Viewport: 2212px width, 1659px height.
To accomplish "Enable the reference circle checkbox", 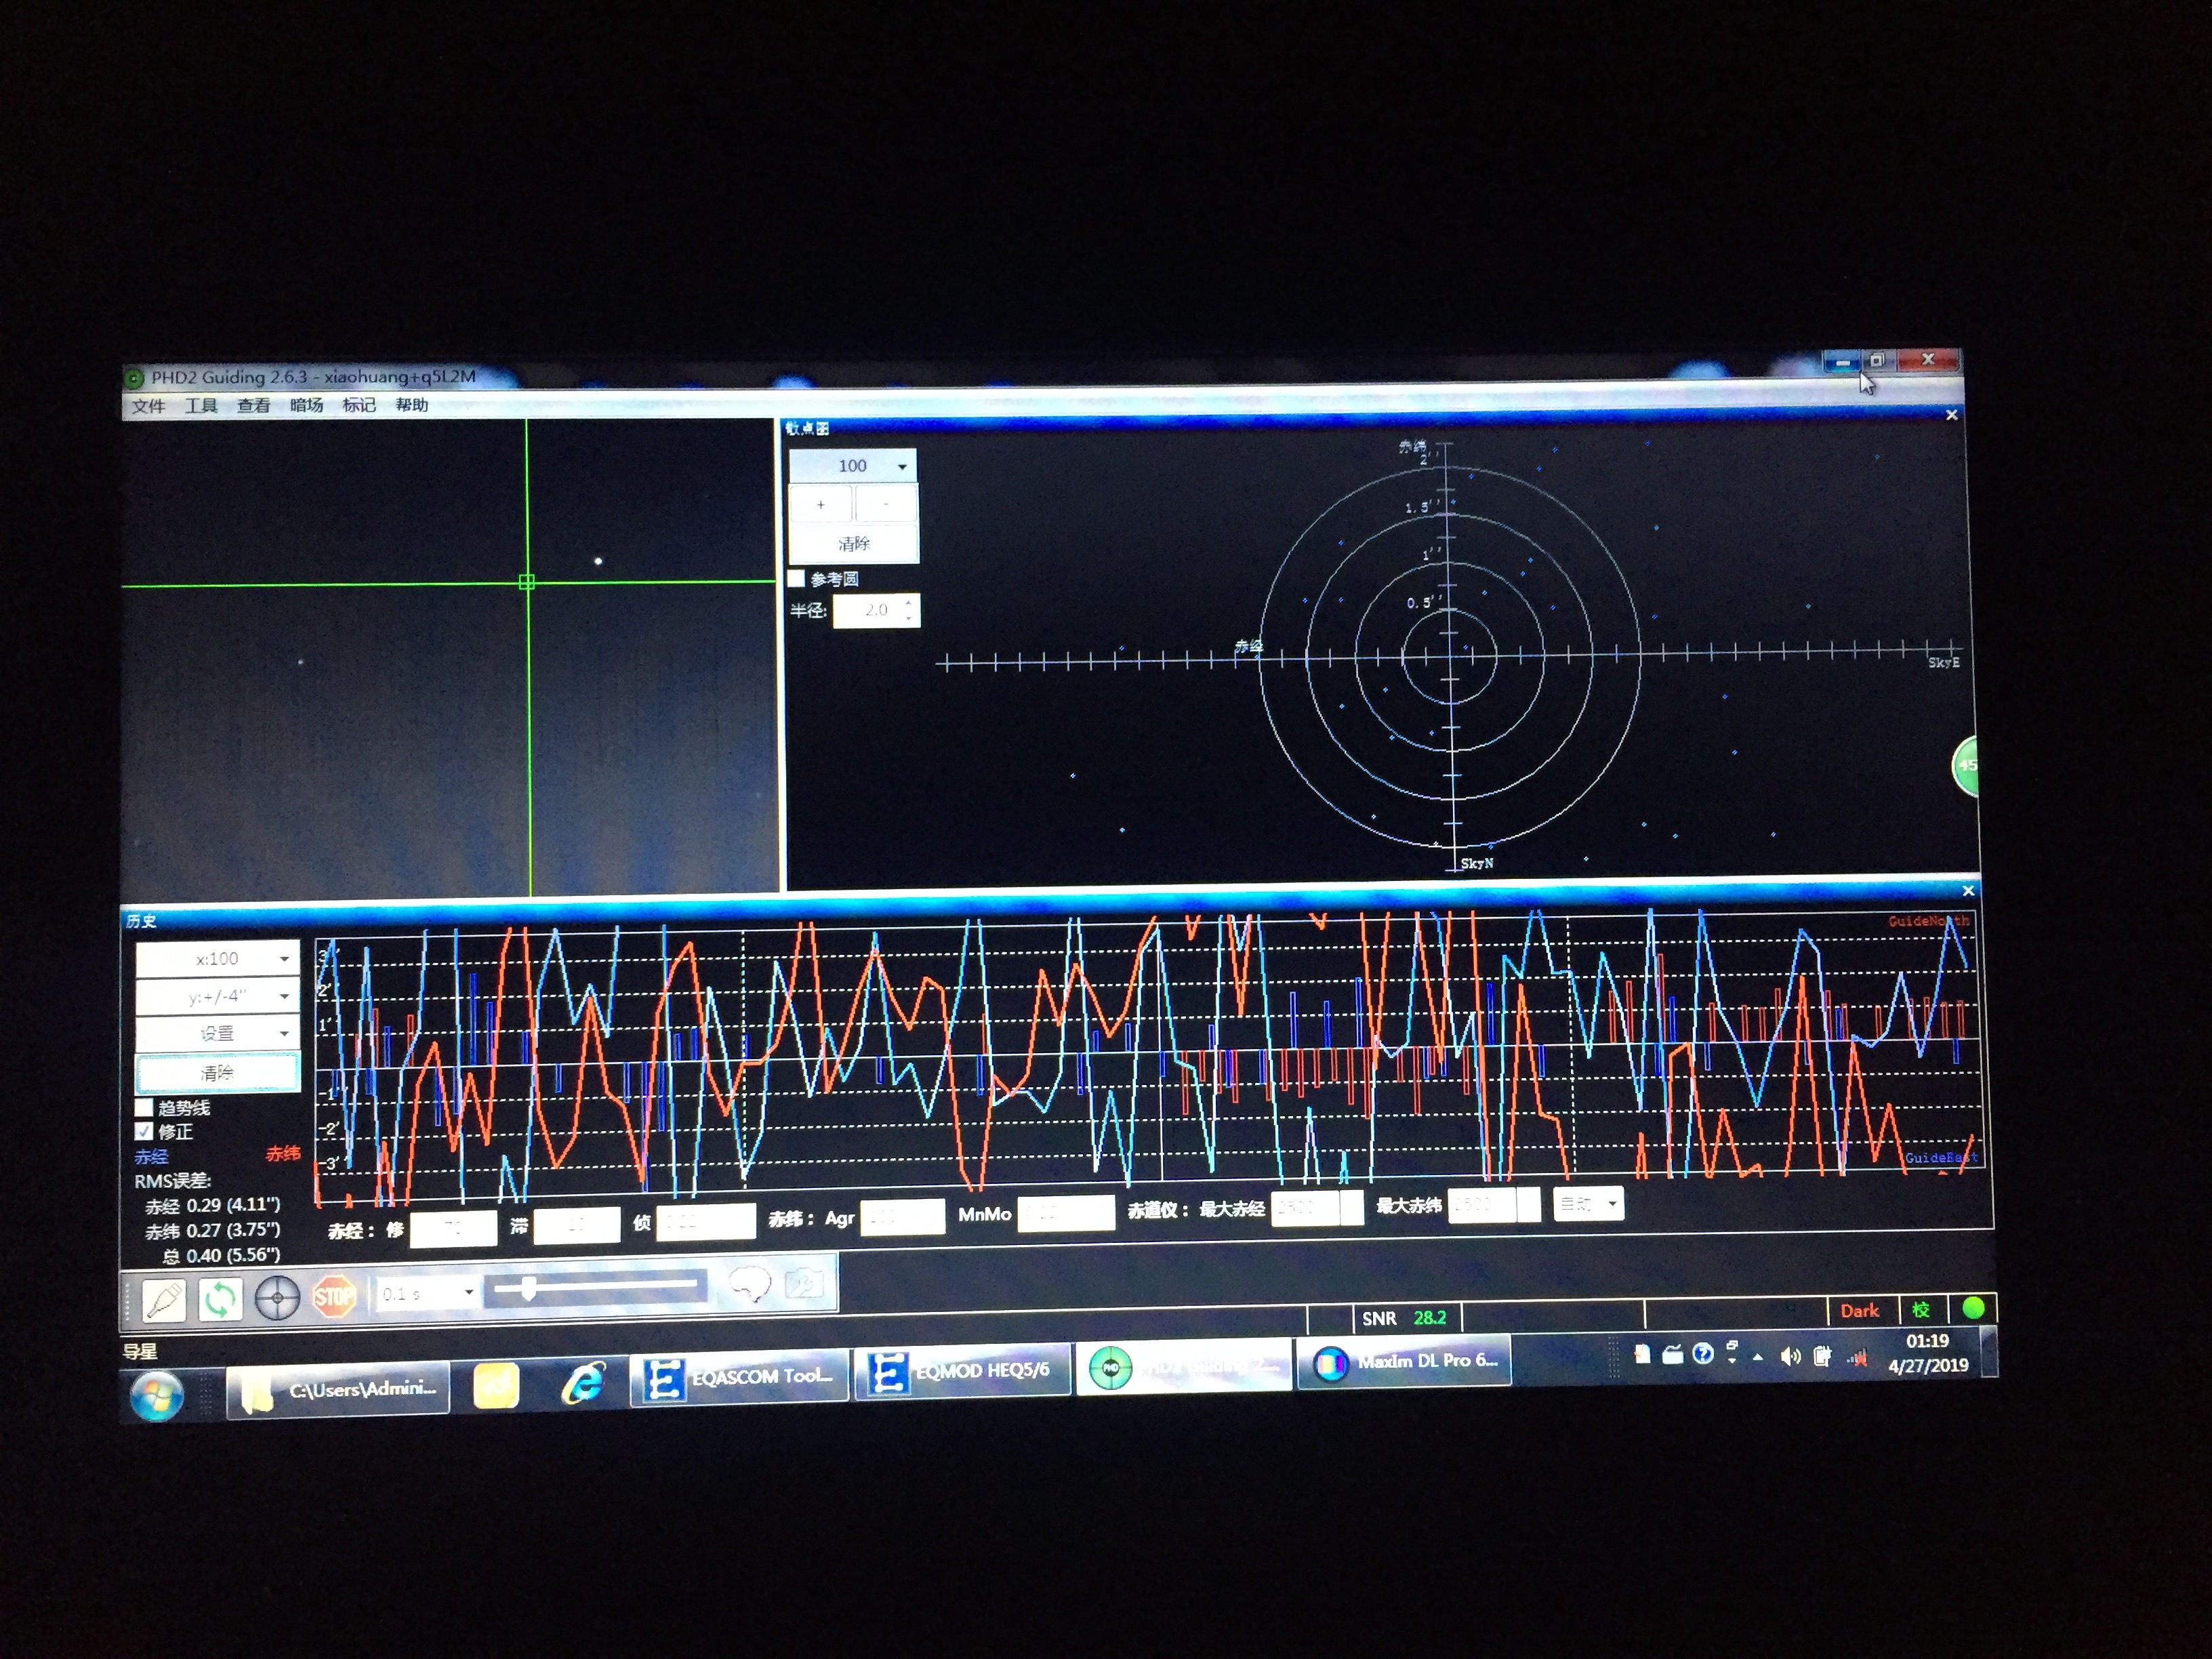I will click(797, 578).
